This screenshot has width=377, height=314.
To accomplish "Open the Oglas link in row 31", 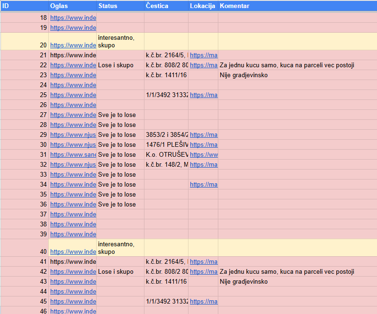I will point(73,155).
